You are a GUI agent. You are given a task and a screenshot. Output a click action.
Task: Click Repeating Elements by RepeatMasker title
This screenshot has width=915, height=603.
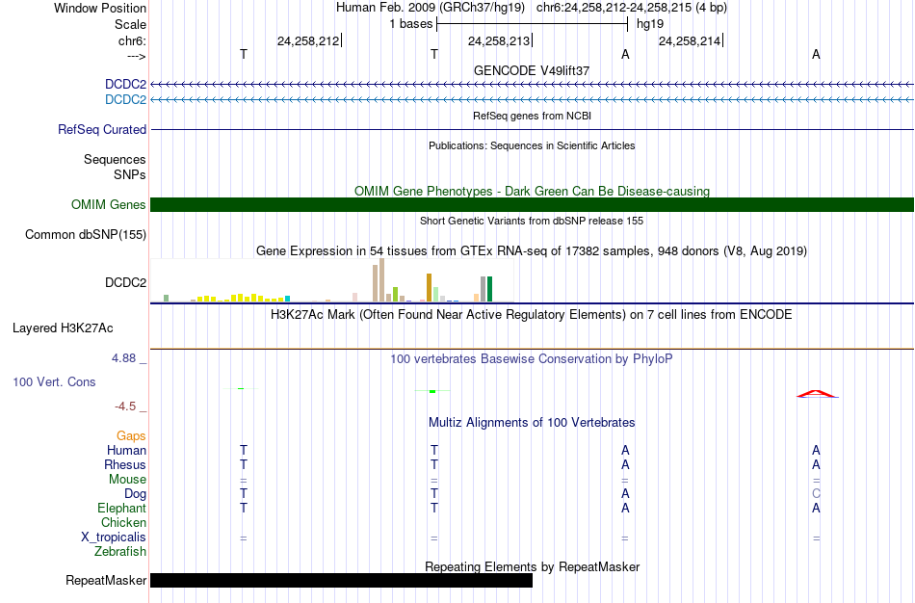click(533, 566)
